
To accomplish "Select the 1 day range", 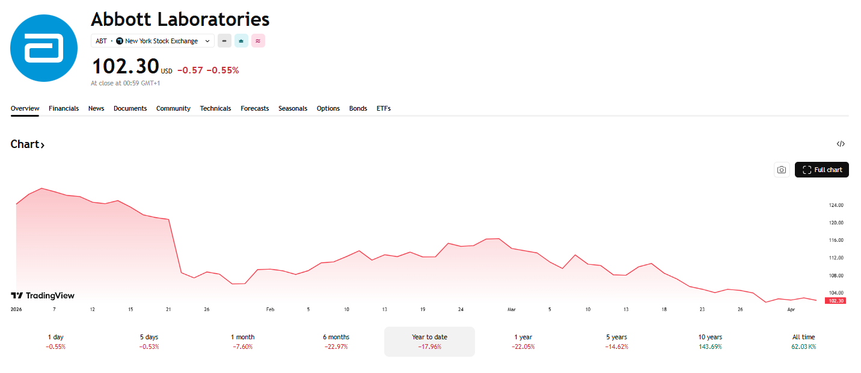I will 55,342.
